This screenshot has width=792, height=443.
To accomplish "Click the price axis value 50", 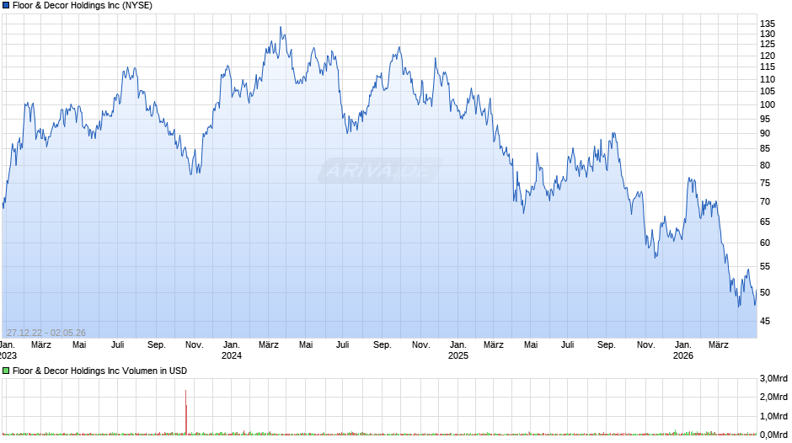I will (x=765, y=292).
